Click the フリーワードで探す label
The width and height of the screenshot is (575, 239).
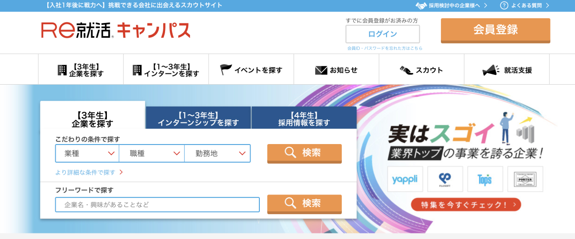84,190
